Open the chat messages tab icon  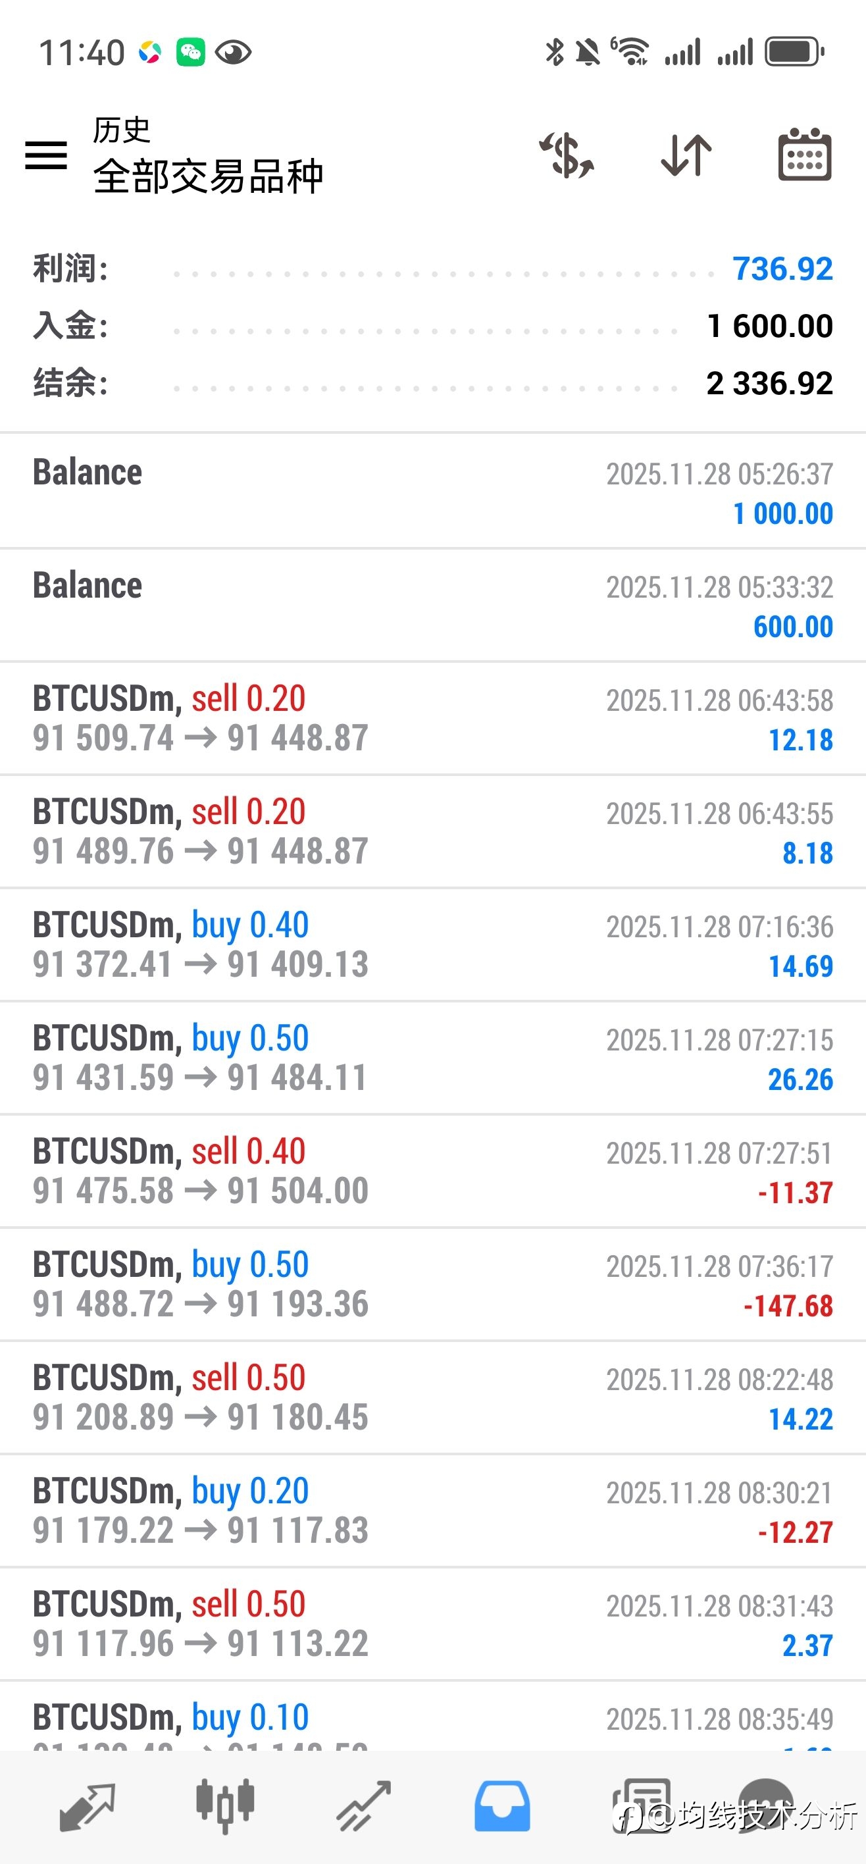point(767,1806)
